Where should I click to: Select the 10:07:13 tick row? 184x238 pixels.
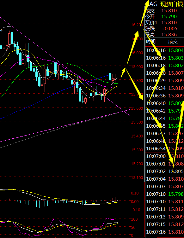(x=165, y=217)
